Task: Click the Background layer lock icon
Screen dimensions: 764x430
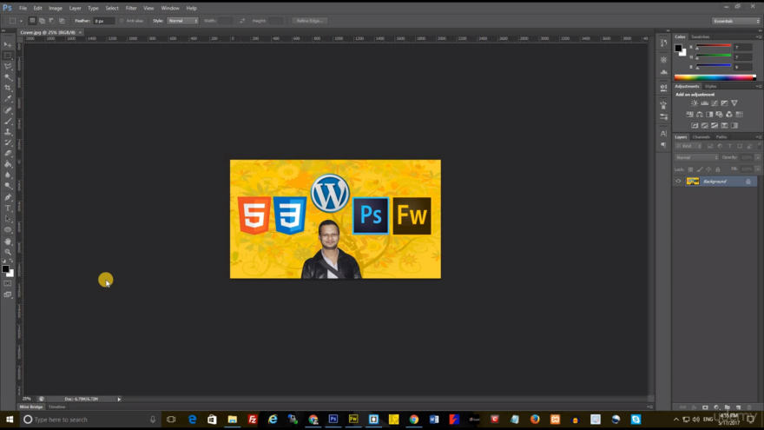Action: coord(748,182)
